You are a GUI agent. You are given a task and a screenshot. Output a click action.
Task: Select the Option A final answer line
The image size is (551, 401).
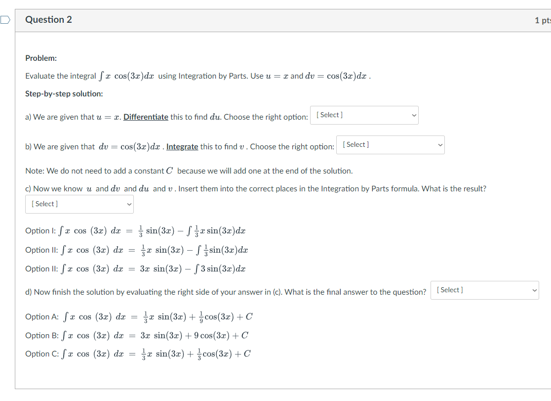click(x=139, y=317)
